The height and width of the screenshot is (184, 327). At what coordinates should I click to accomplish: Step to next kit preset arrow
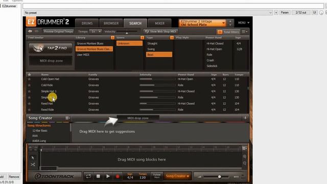point(230,25)
